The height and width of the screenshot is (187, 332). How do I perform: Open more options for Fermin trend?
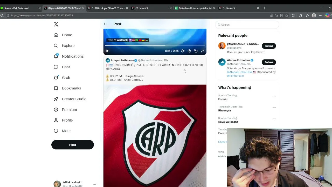point(274,96)
